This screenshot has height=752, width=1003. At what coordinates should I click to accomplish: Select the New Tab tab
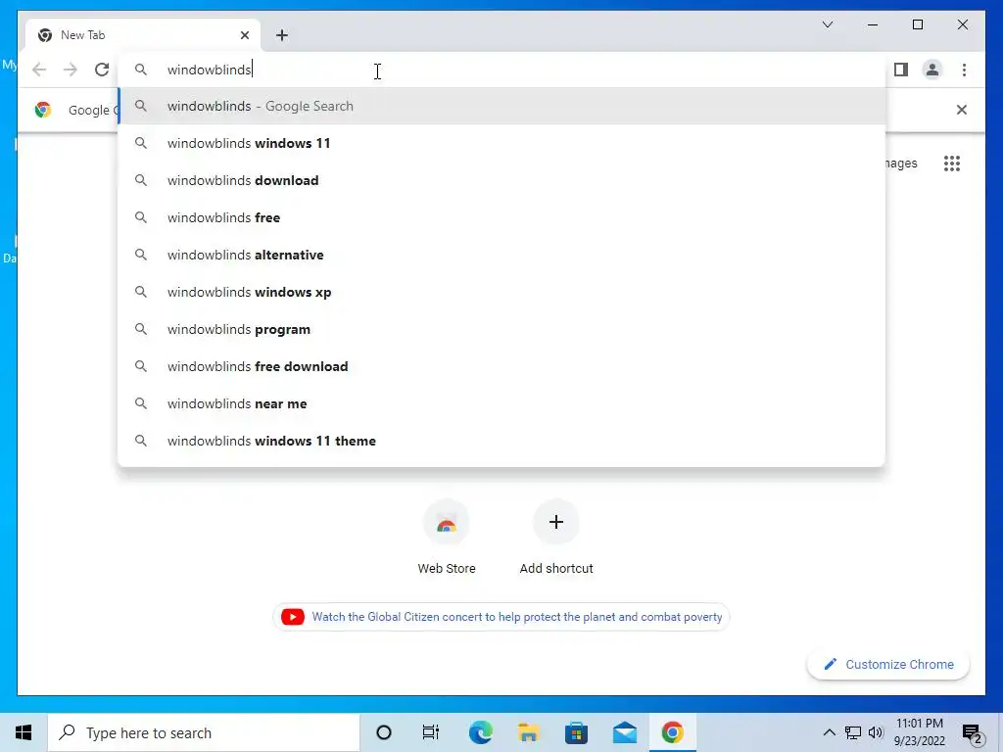coord(143,35)
